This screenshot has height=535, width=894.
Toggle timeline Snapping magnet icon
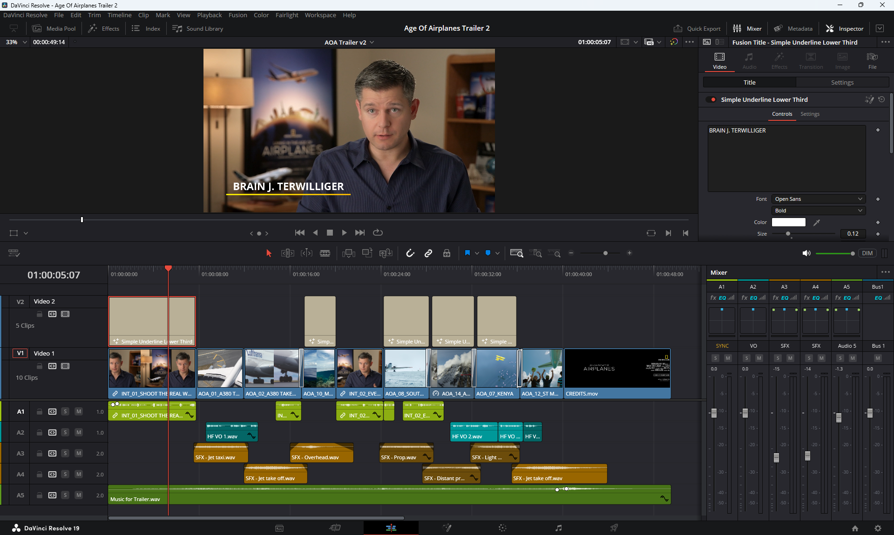tap(410, 253)
